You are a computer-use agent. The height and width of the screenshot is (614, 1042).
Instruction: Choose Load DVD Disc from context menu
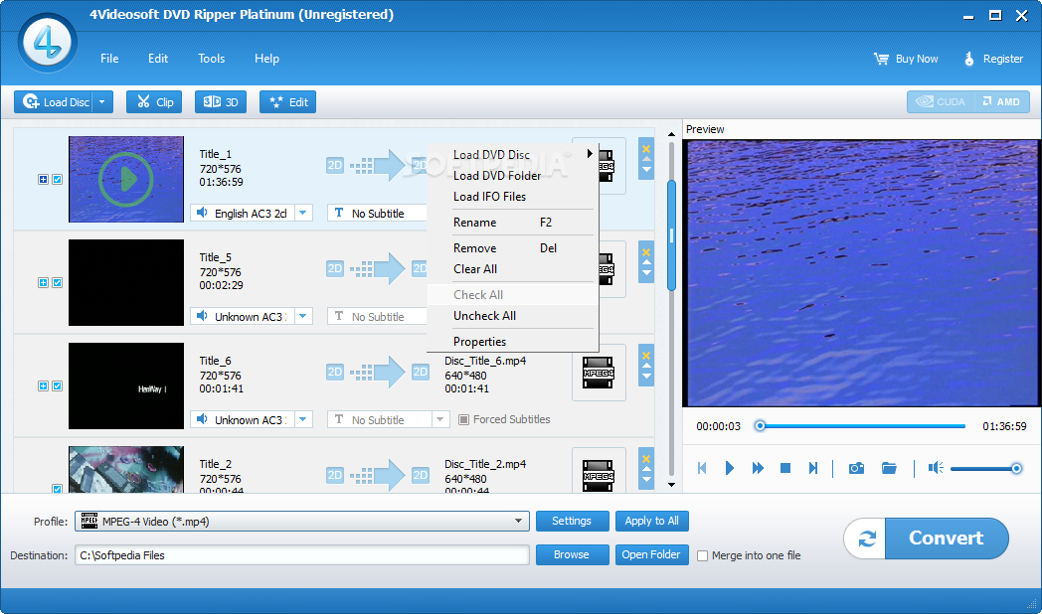(x=512, y=155)
